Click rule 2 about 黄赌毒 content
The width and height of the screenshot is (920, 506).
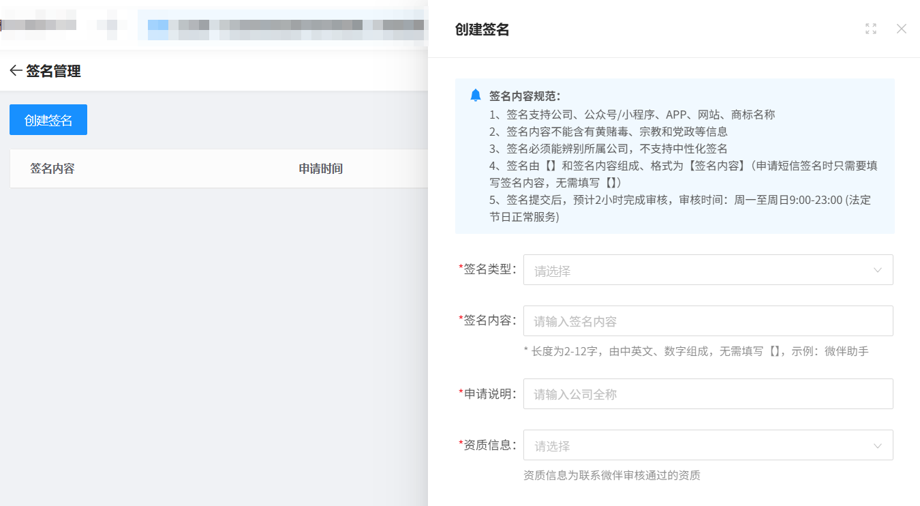click(x=609, y=132)
